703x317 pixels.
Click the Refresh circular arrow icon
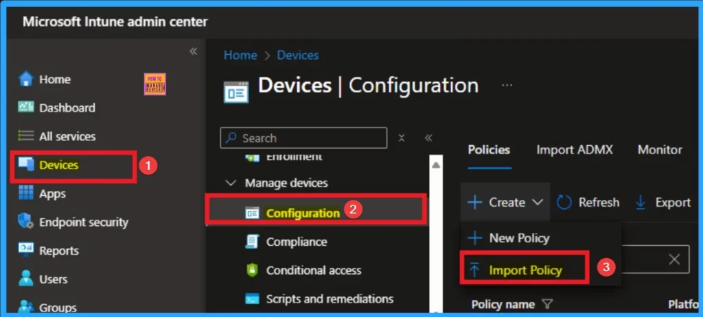coord(564,203)
